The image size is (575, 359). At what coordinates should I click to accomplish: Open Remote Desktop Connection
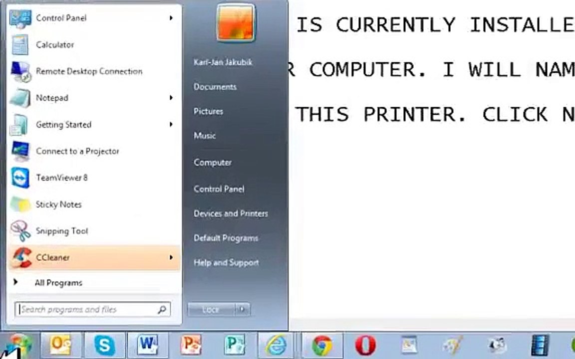click(x=93, y=71)
